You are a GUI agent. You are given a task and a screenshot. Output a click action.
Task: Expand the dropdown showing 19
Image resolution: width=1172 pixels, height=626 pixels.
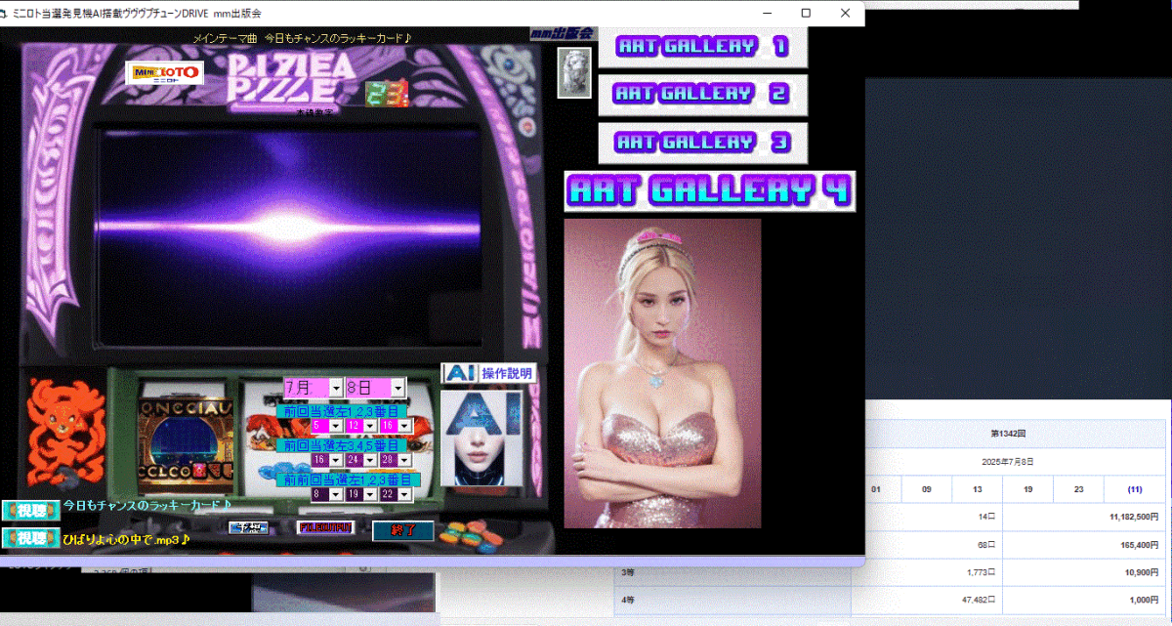pyautogui.click(x=369, y=494)
